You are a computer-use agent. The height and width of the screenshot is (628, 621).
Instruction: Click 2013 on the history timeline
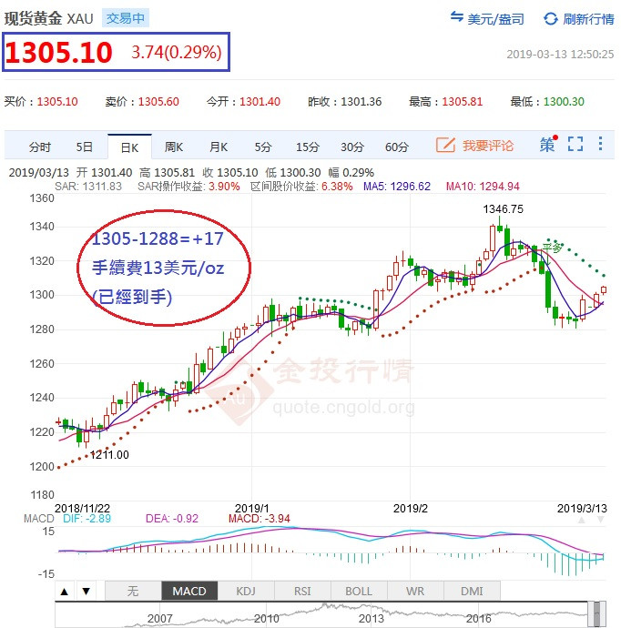pyautogui.click(x=372, y=619)
